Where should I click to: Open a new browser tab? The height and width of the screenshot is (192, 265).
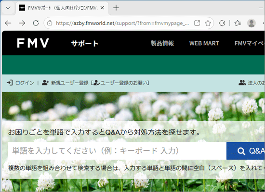[x=116, y=8]
